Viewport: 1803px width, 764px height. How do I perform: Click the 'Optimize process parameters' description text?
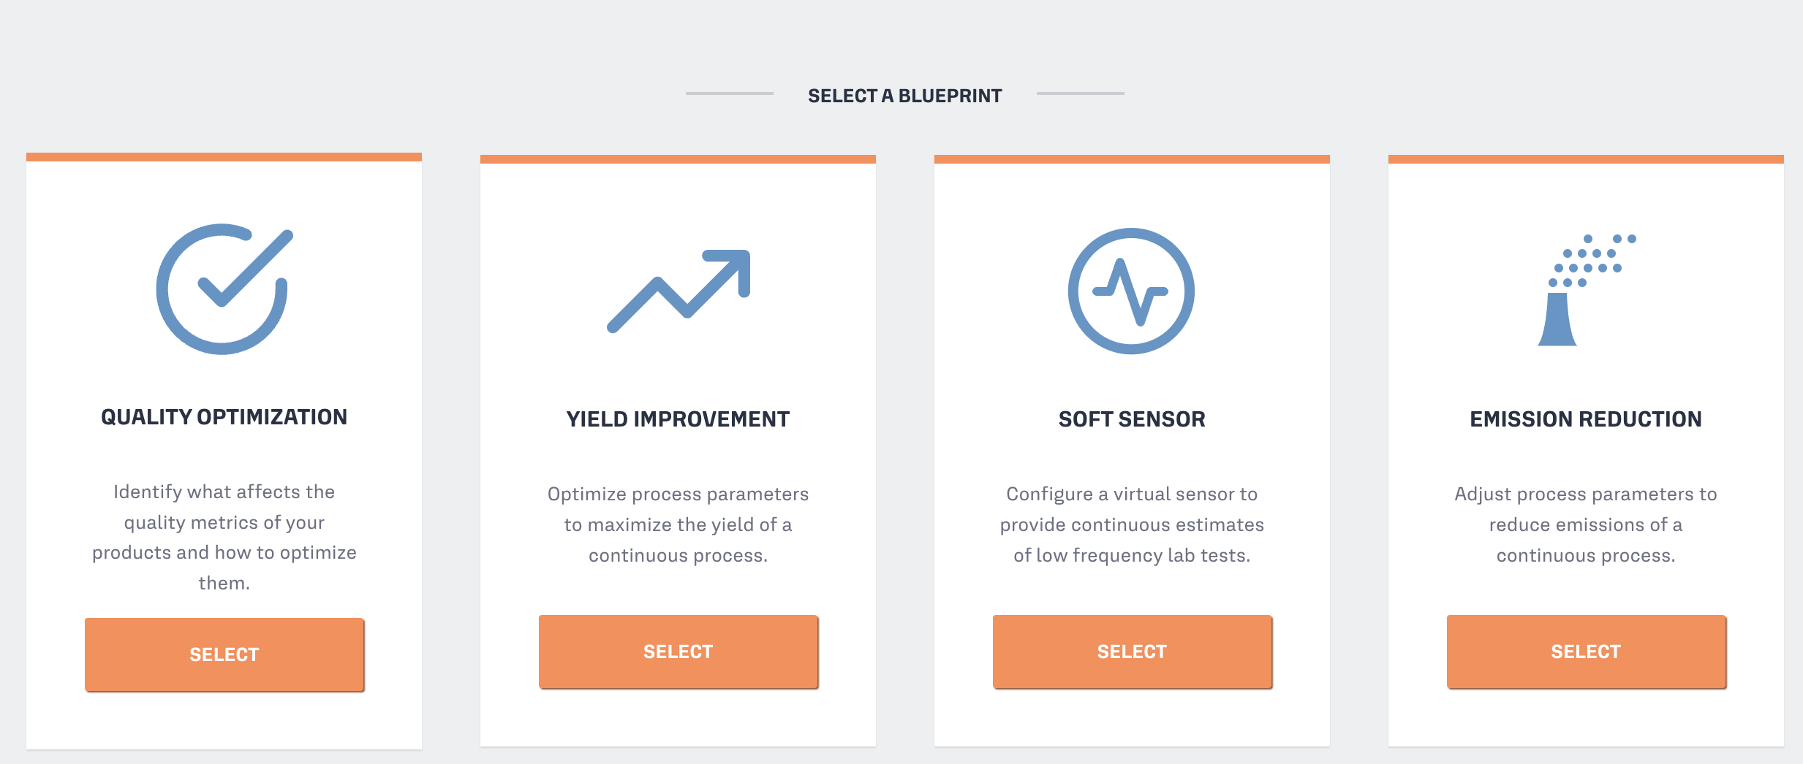pyautogui.click(x=678, y=524)
